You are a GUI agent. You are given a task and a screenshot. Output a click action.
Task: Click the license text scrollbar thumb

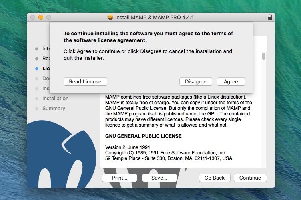(264, 56)
